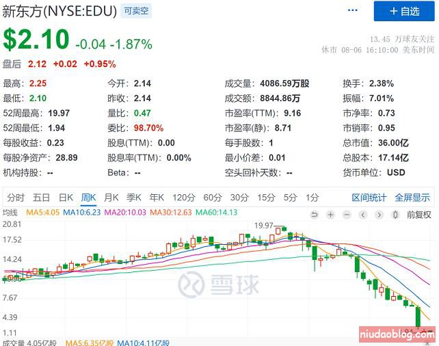Click the stock title 新东方(NYSE:EDU)

click(59, 11)
